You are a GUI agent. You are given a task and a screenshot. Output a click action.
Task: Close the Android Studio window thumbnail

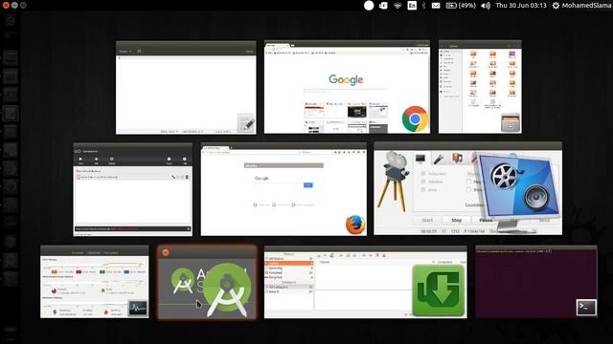click(166, 252)
